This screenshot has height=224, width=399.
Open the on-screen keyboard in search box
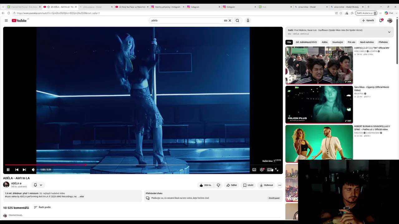pyautogui.click(x=225, y=21)
